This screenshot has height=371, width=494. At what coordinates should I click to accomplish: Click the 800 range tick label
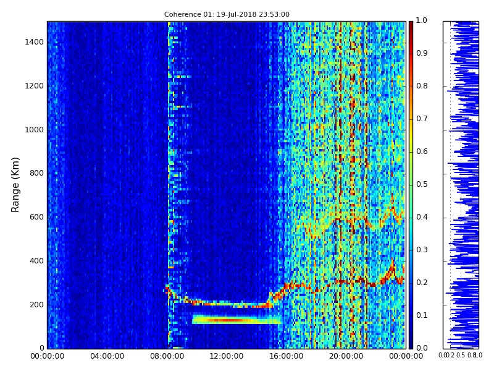tap(36, 173)
